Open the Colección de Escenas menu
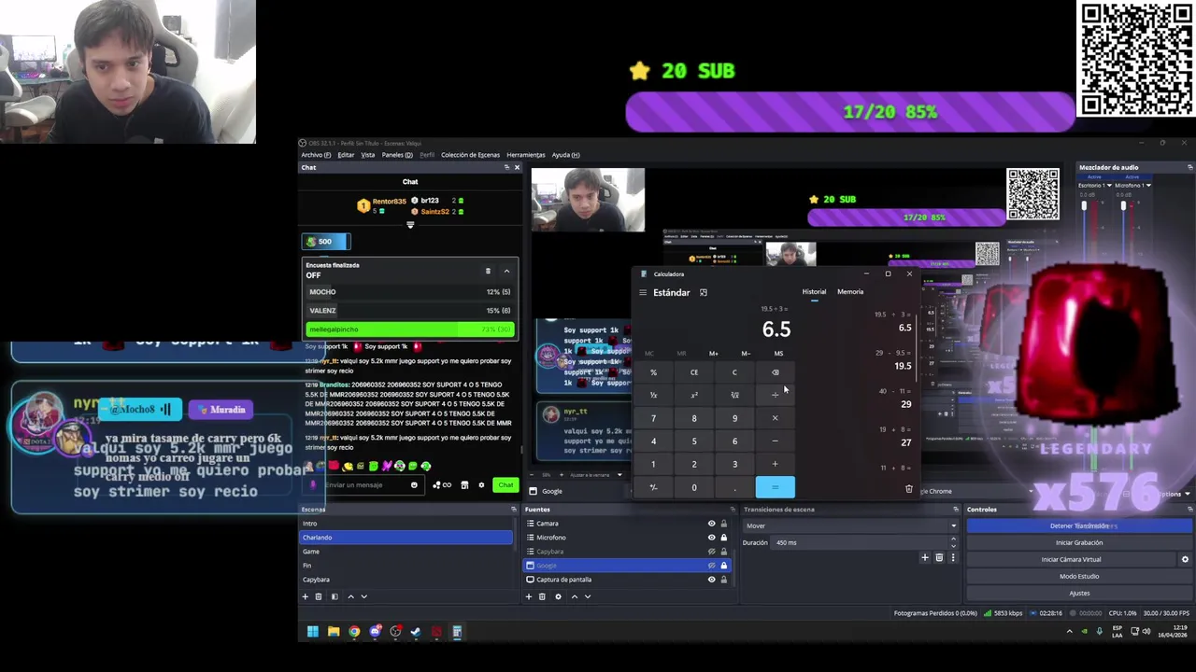1196x672 pixels. tap(470, 155)
